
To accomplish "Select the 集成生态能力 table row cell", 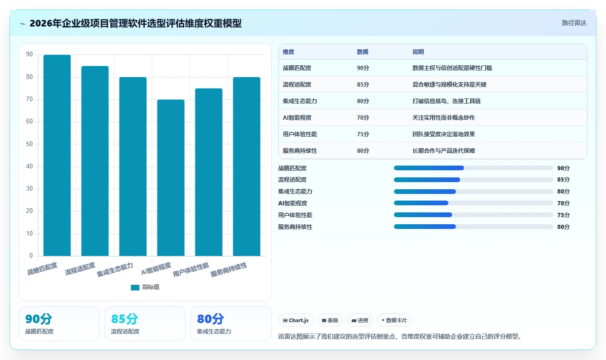I will [x=300, y=101].
